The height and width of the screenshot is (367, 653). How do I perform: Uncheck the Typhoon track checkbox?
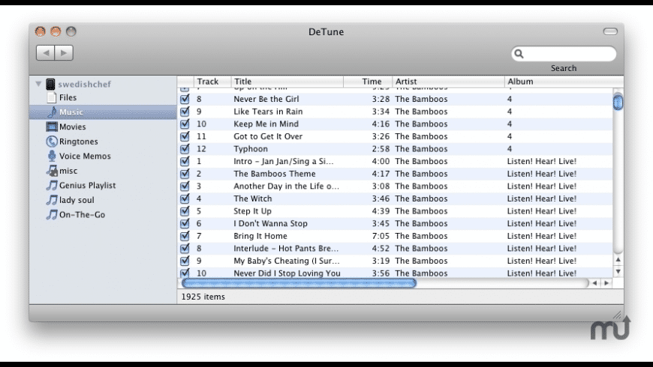[x=185, y=149]
